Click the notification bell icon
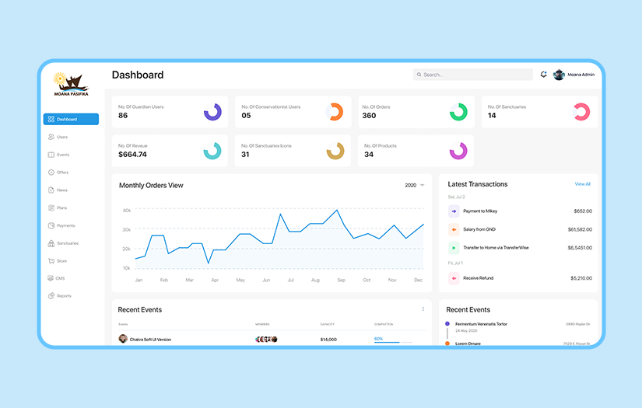Image resolution: width=642 pixels, height=408 pixels. (543, 75)
